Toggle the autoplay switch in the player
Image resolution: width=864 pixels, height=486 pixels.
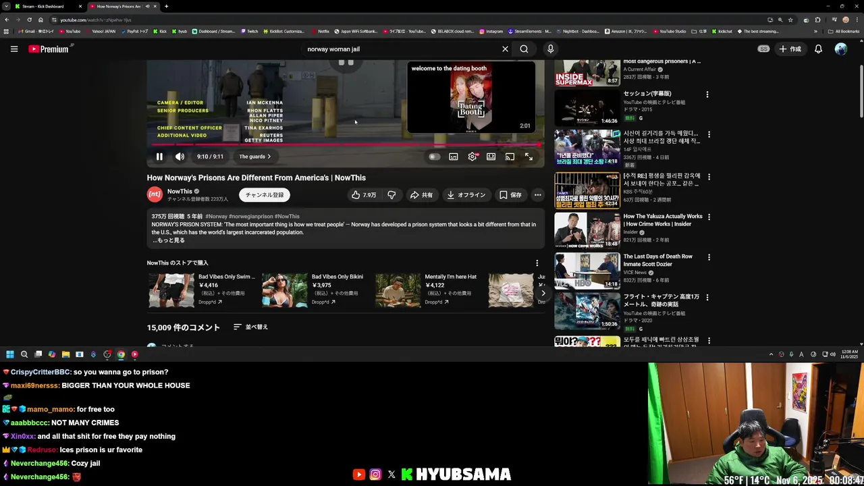click(434, 157)
